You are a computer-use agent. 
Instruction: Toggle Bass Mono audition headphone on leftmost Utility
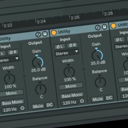(x=22, y=108)
